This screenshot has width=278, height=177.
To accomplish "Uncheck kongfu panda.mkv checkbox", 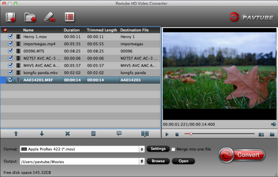I will click(10, 72).
